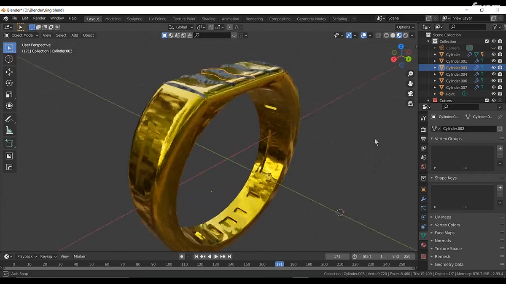This screenshot has height=284, width=506.
Task: Disable camera render visibility for Cylinder.006
Action: click(499, 81)
